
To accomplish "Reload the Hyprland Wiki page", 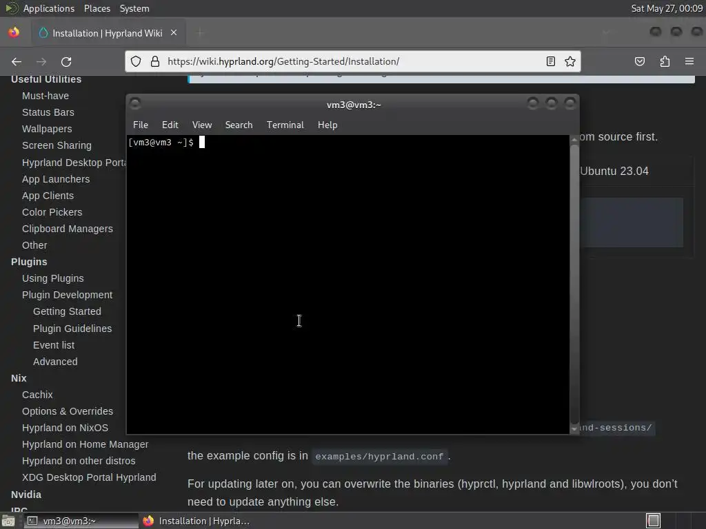I will 66,61.
